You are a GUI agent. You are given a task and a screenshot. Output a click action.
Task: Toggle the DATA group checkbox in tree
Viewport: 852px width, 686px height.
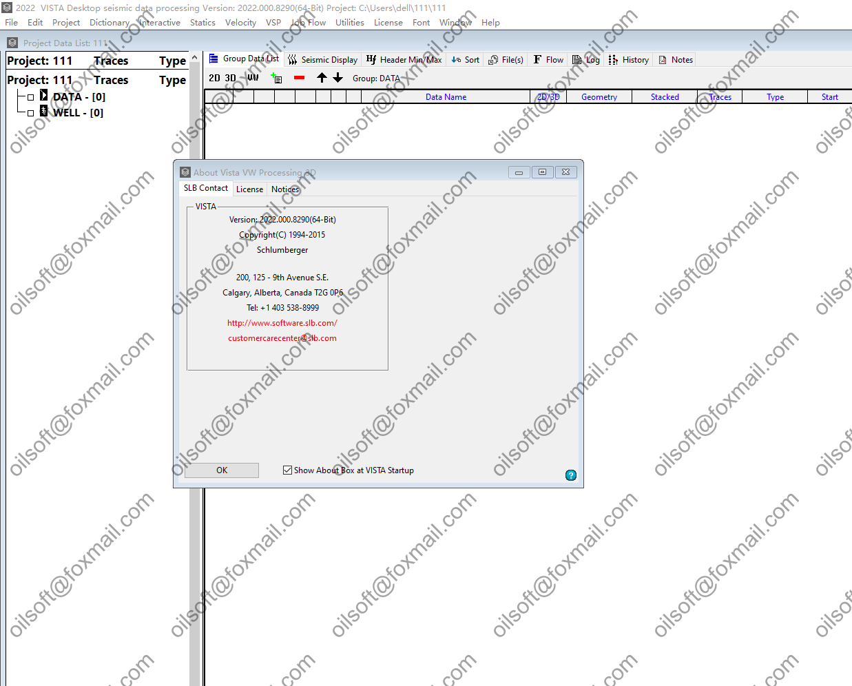tap(30, 97)
